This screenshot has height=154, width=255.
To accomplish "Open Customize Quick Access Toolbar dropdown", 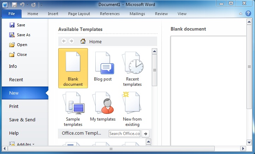I will click(x=41, y=5).
